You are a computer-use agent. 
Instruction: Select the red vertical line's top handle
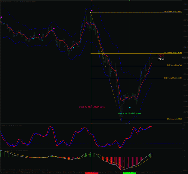[92, 1]
